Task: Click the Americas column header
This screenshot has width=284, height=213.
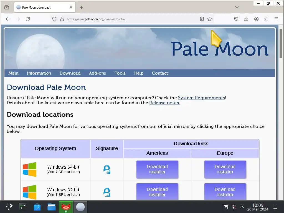Action: (x=157, y=153)
